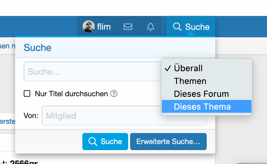267x164 pixels.
Task: Enable the Nur Titel durchsuchen checkbox
Action: click(x=27, y=94)
